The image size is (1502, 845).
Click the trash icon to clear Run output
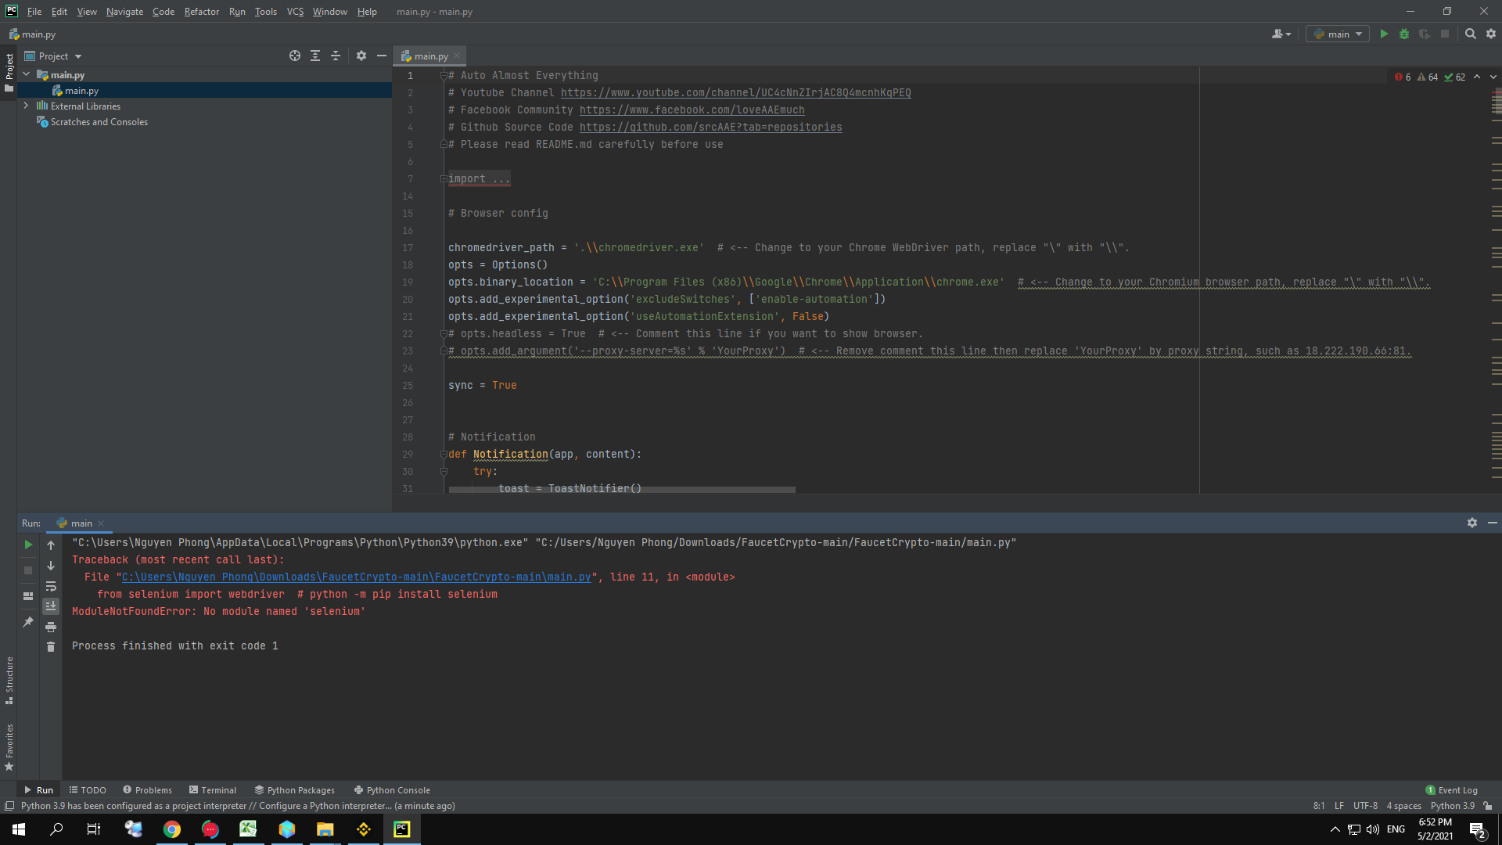pyautogui.click(x=51, y=646)
